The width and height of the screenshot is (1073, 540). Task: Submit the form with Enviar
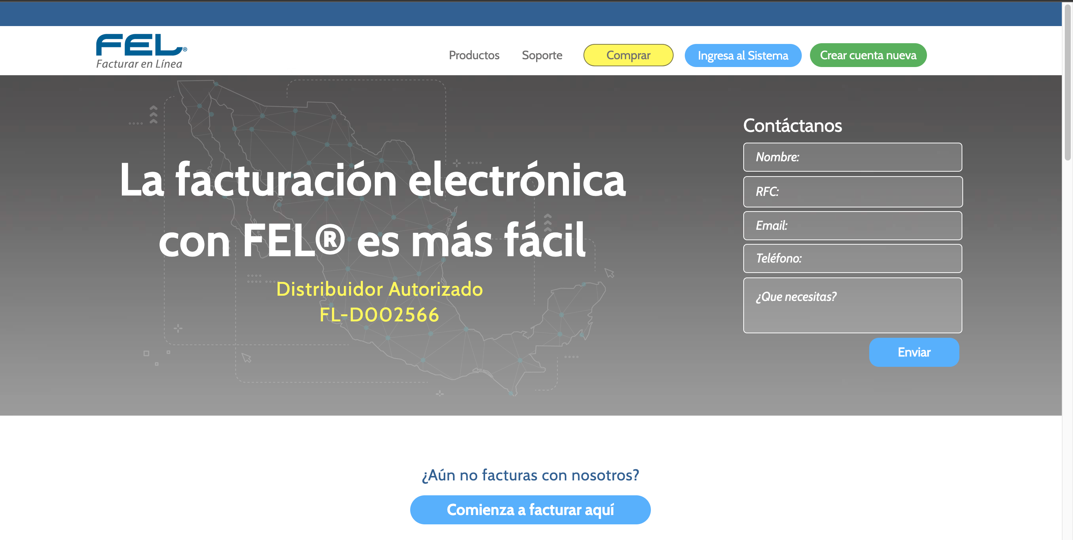[x=914, y=352]
